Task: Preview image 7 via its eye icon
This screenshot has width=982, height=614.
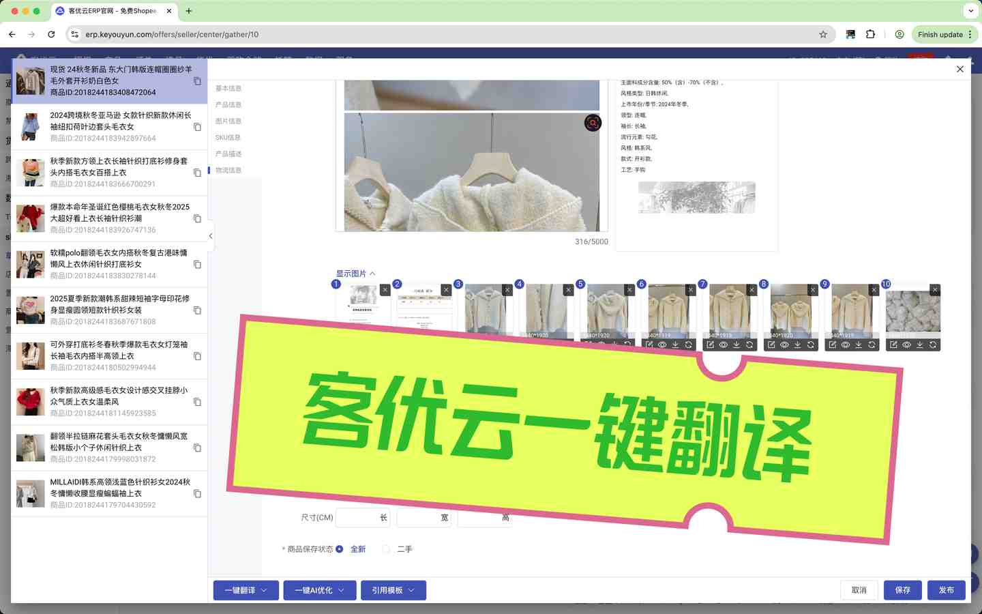Action: 724,345
